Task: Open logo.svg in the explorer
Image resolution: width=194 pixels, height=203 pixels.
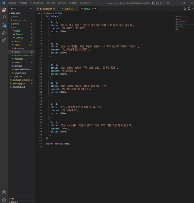Action: coord(21,66)
